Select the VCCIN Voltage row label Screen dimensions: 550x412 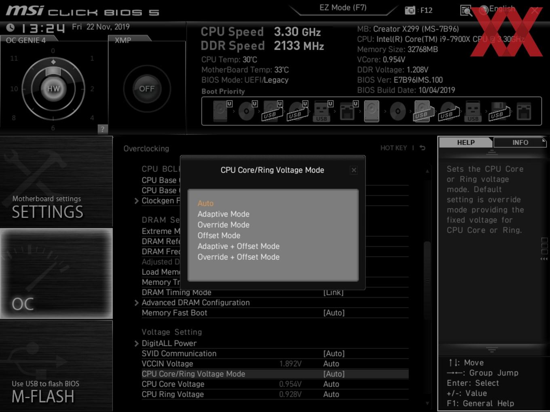(x=167, y=364)
